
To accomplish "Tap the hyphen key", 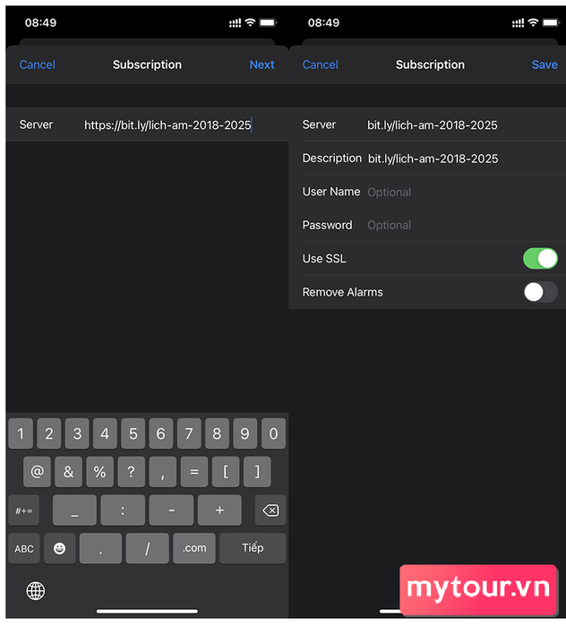I will pos(171,511).
